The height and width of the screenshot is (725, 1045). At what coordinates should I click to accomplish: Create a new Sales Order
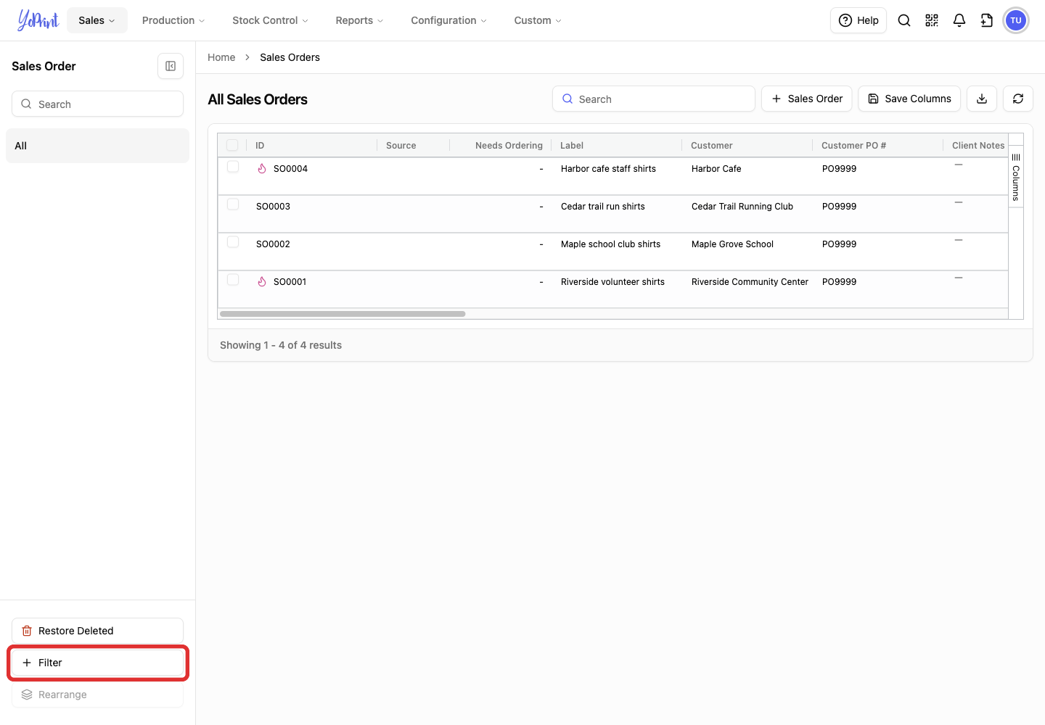coord(807,99)
